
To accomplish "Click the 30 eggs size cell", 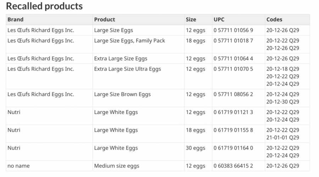I will coord(198,151).
